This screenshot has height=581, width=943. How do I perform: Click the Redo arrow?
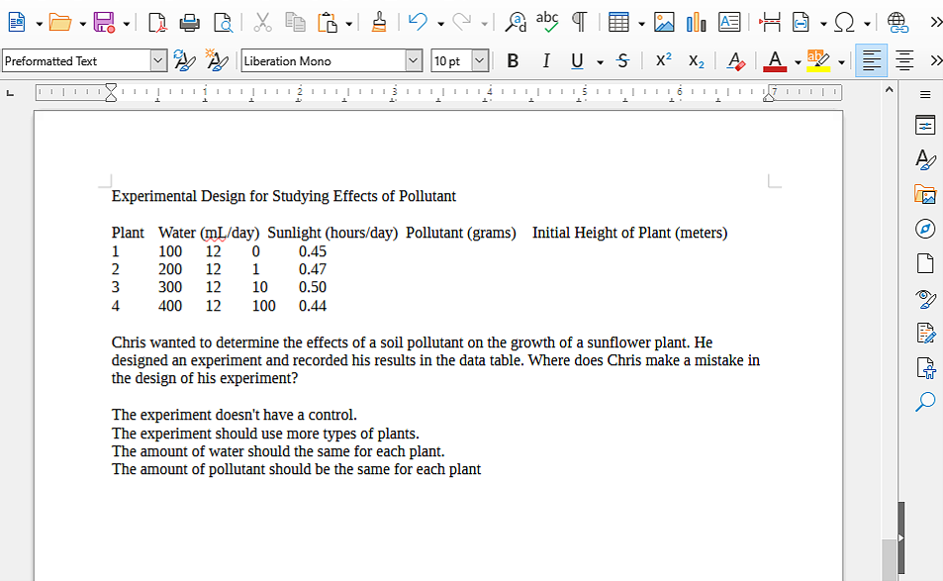tap(462, 23)
